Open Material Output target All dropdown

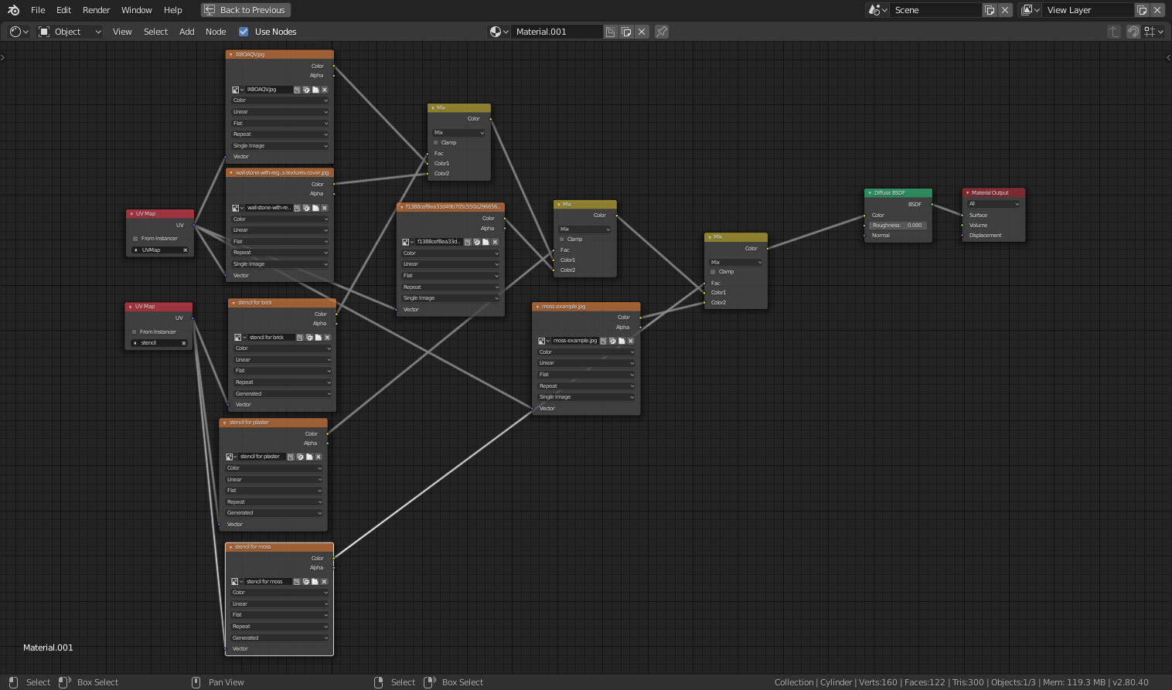point(994,204)
